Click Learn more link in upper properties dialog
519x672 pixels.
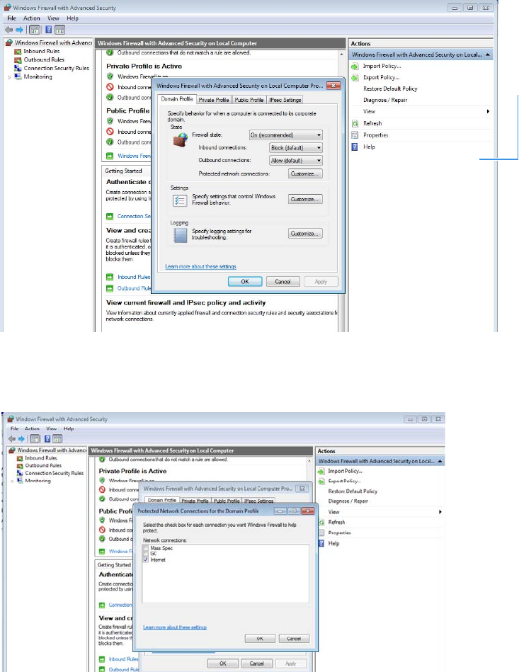[200, 266]
